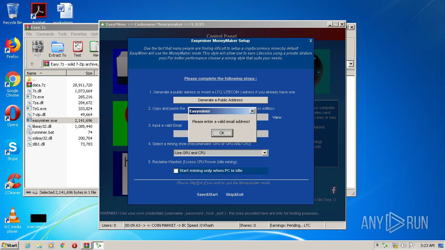Open media player from taskbar
The image size is (445, 250).
click(51, 245)
